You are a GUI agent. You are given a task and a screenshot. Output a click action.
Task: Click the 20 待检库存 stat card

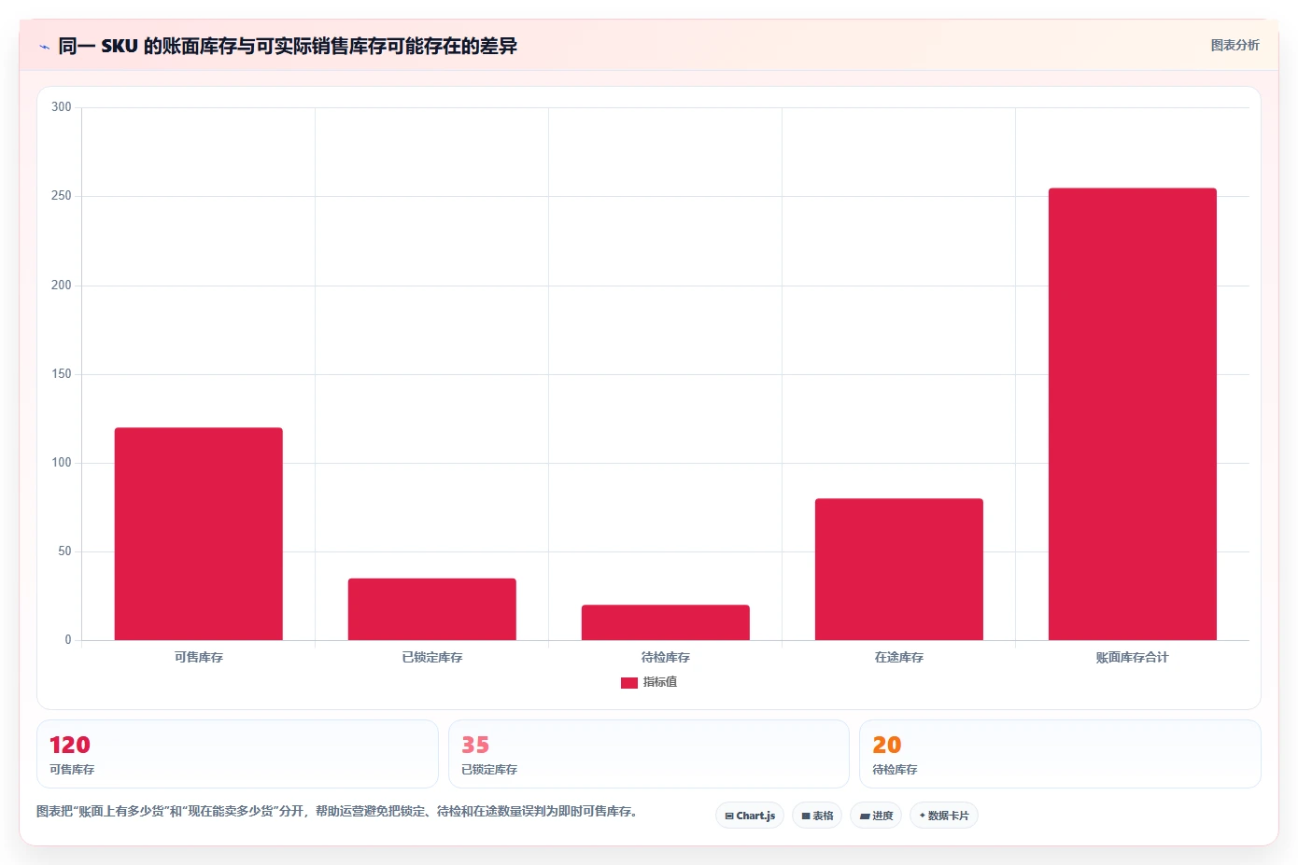(1060, 754)
